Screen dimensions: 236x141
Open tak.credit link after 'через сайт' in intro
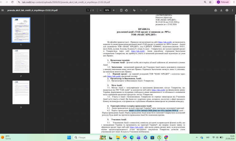point(138,51)
